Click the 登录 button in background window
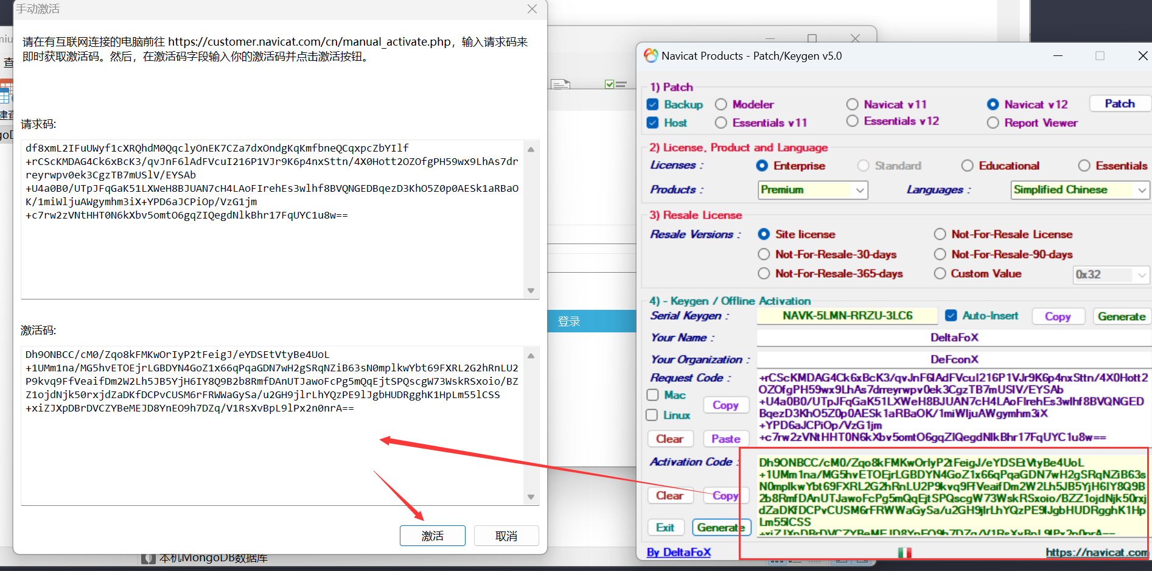The width and height of the screenshot is (1152, 571). pyautogui.click(x=569, y=321)
